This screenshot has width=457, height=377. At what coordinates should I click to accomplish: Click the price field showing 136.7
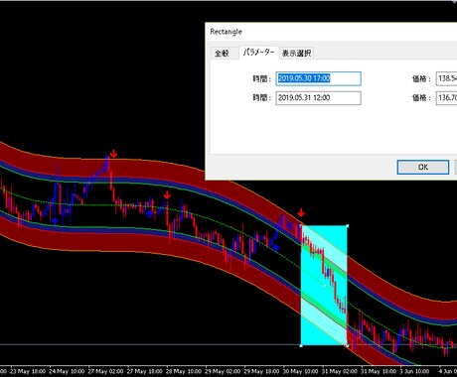446,98
